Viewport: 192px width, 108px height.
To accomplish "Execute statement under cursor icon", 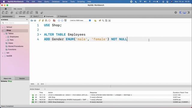I will pos(43,20).
